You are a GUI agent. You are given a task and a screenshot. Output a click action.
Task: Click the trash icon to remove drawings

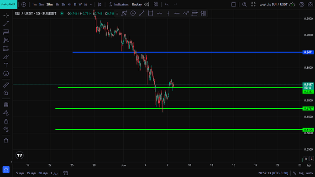click(x=6, y=141)
